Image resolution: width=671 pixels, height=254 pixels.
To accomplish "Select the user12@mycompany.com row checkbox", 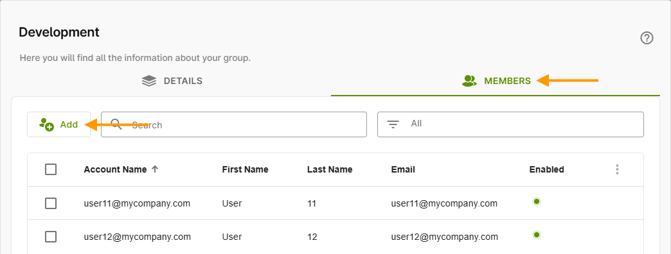I will [x=51, y=237].
